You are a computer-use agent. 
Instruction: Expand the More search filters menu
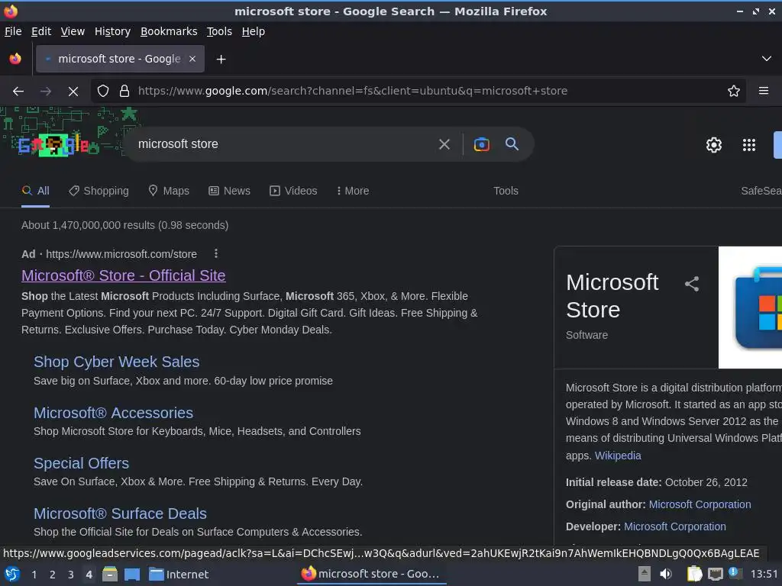353,191
